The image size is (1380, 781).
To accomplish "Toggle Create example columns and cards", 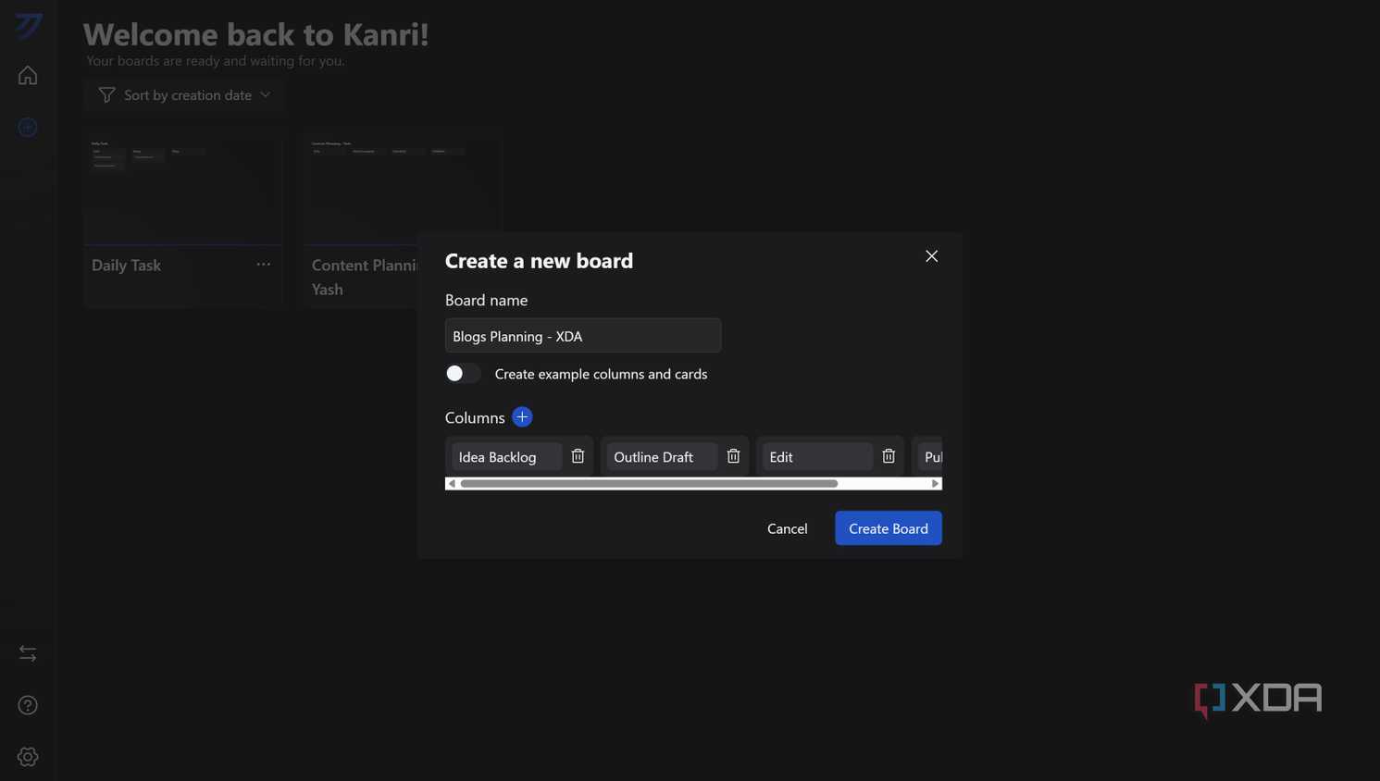I will click(x=463, y=374).
